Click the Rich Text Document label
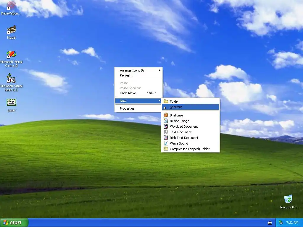The image size is (303, 227). [x=184, y=138]
